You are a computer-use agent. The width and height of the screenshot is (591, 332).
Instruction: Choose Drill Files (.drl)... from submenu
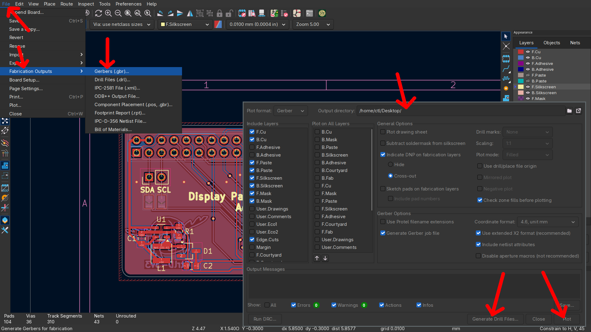click(x=112, y=80)
